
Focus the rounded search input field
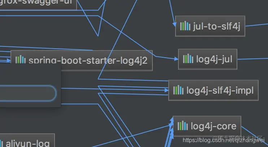coord(28,93)
